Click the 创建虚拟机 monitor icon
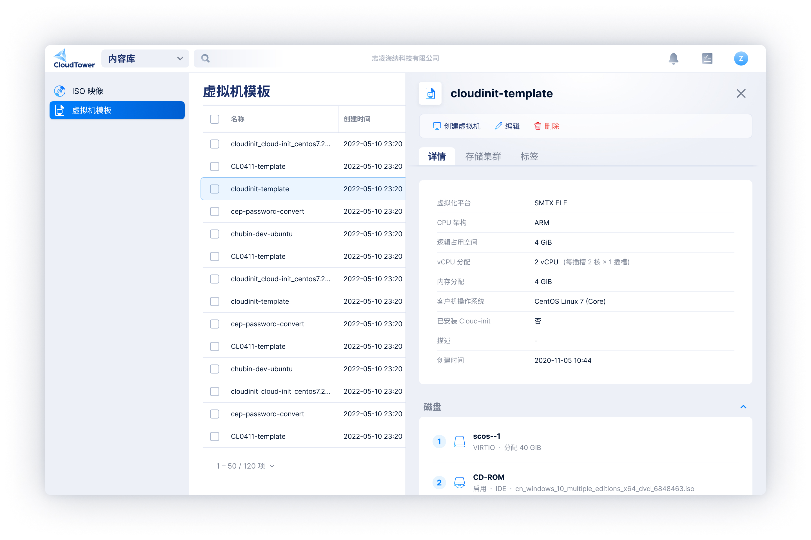811x540 pixels. tap(437, 126)
